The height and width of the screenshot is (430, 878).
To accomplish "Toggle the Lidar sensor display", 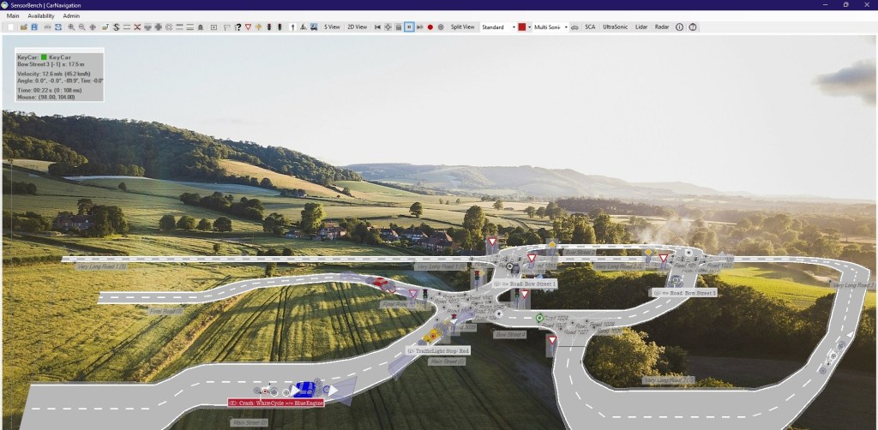I will pyautogui.click(x=641, y=27).
